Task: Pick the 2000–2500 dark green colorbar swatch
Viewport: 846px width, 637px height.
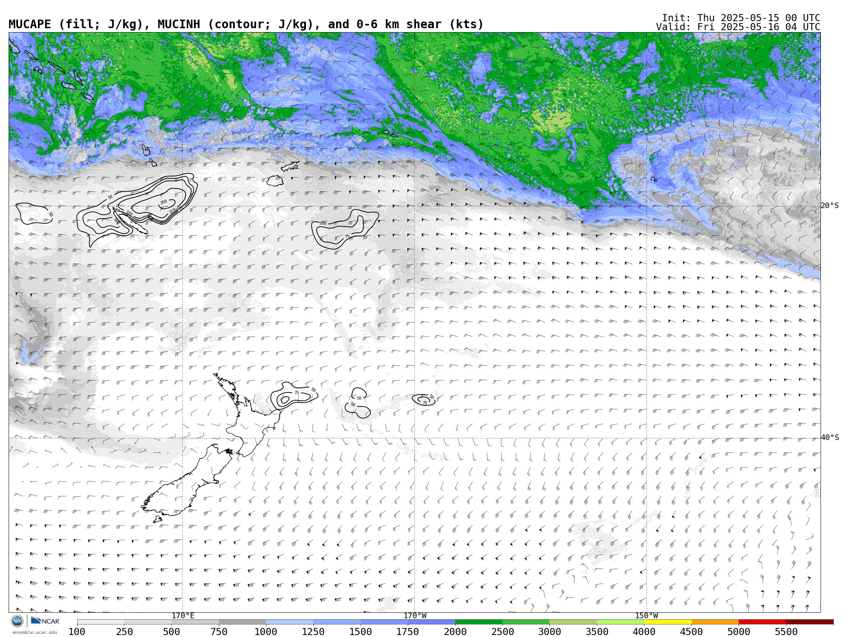Action: 479,622
